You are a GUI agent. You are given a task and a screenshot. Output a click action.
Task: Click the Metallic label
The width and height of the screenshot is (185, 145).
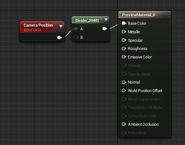(x=134, y=32)
